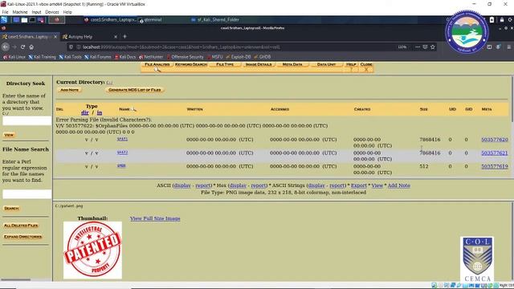Open a new browser tab
This screenshot has height=289, width=514.
pyautogui.click(x=124, y=36)
